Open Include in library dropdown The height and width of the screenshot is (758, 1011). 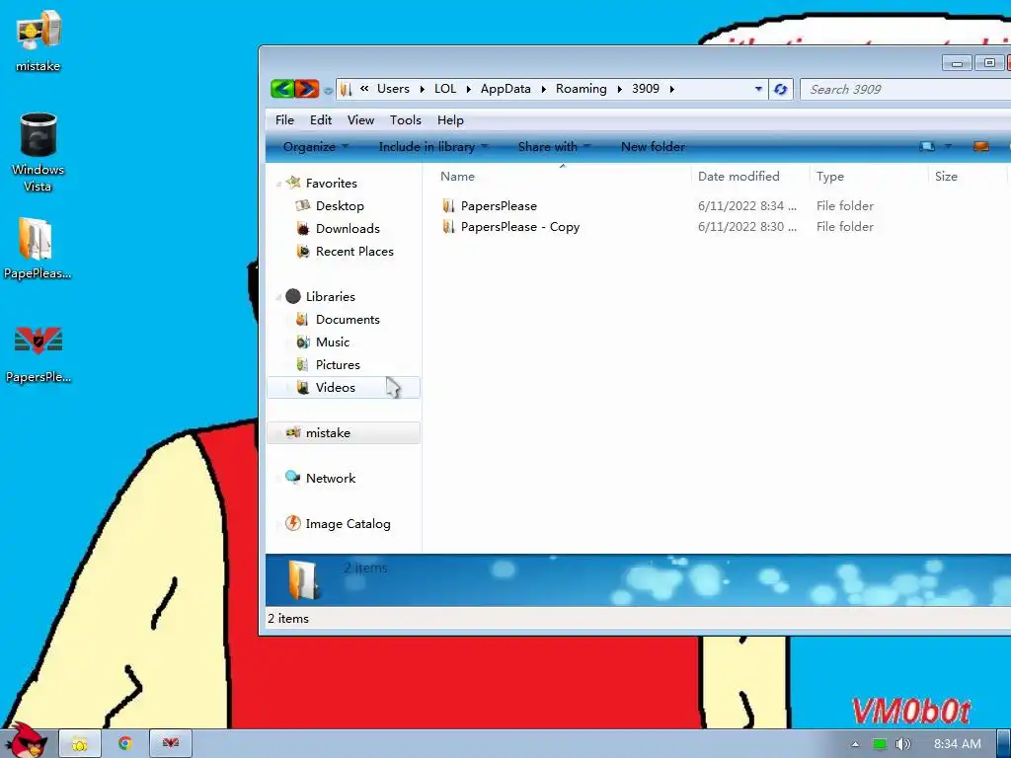click(433, 147)
